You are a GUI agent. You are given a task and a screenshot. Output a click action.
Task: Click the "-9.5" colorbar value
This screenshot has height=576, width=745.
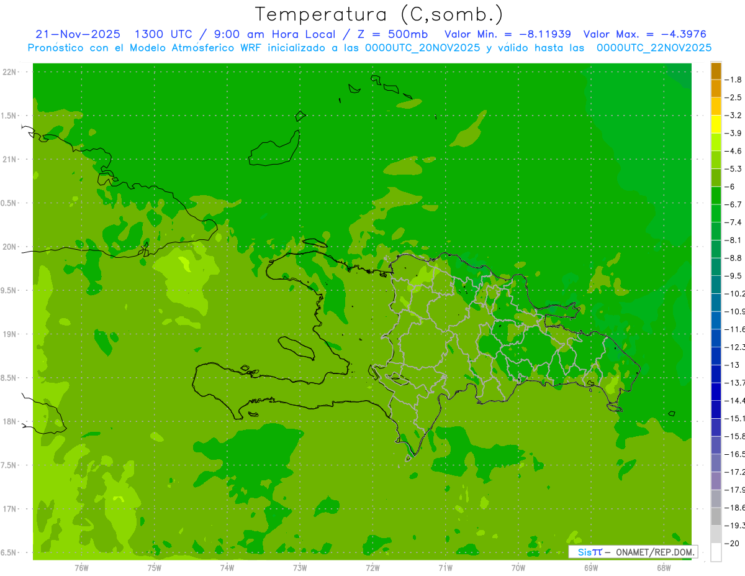click(734, 275)
